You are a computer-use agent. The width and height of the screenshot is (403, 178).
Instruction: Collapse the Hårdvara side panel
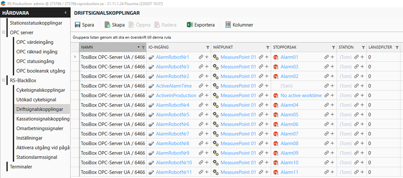coord(65,13)
